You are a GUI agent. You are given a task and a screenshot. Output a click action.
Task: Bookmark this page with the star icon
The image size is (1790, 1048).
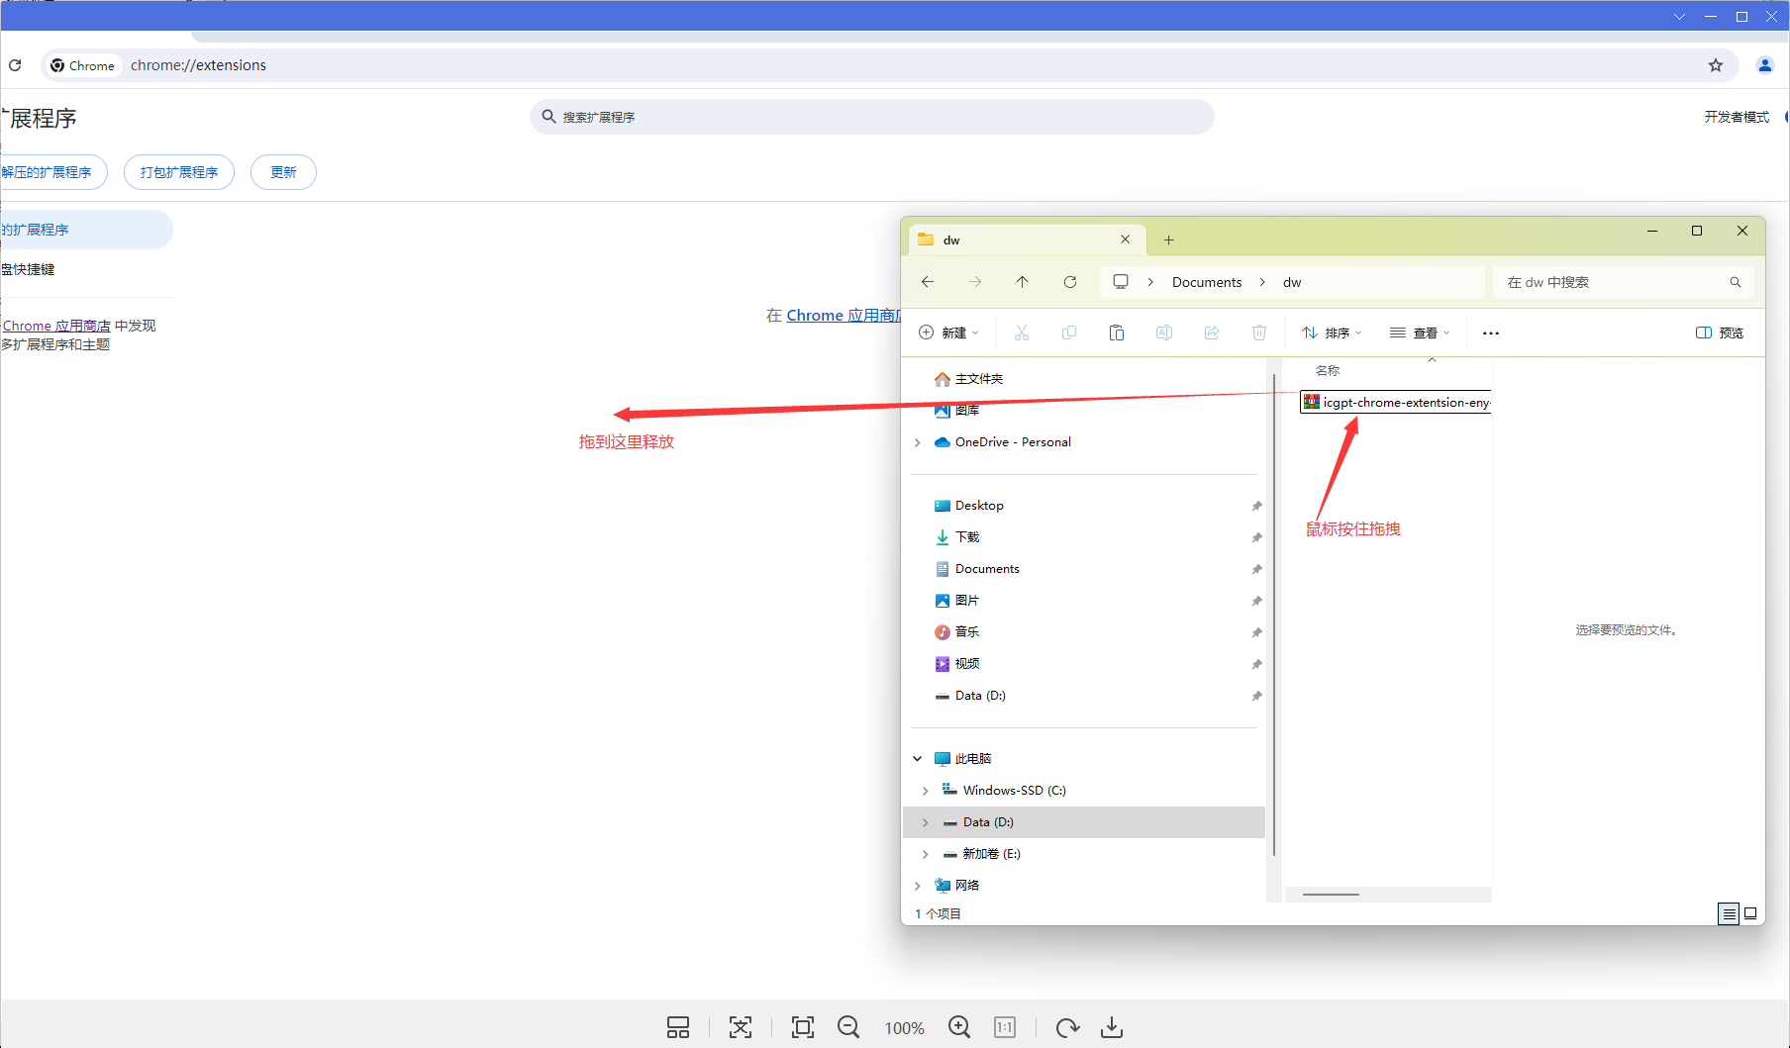(x=1716, y=65)
